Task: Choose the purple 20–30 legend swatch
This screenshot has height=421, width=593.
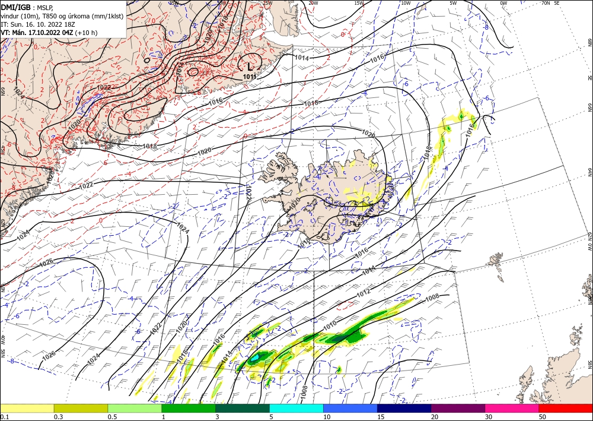Action: click(458, 408)
